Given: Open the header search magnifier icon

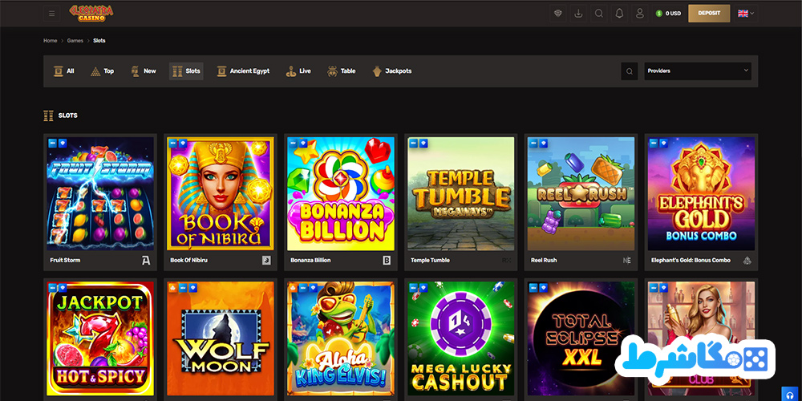Looking at the screenshot, I should click(x=599, y=14).
